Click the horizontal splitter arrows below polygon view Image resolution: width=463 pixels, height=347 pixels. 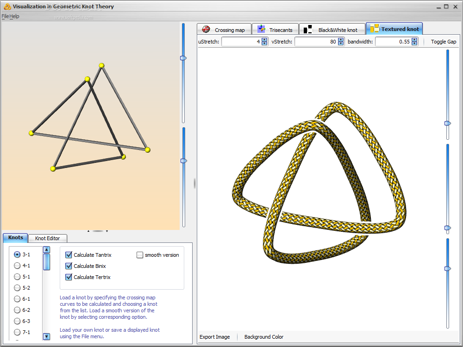tap(97, 231)
